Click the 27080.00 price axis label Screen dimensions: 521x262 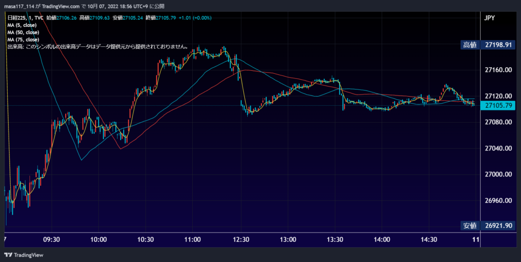498,122
